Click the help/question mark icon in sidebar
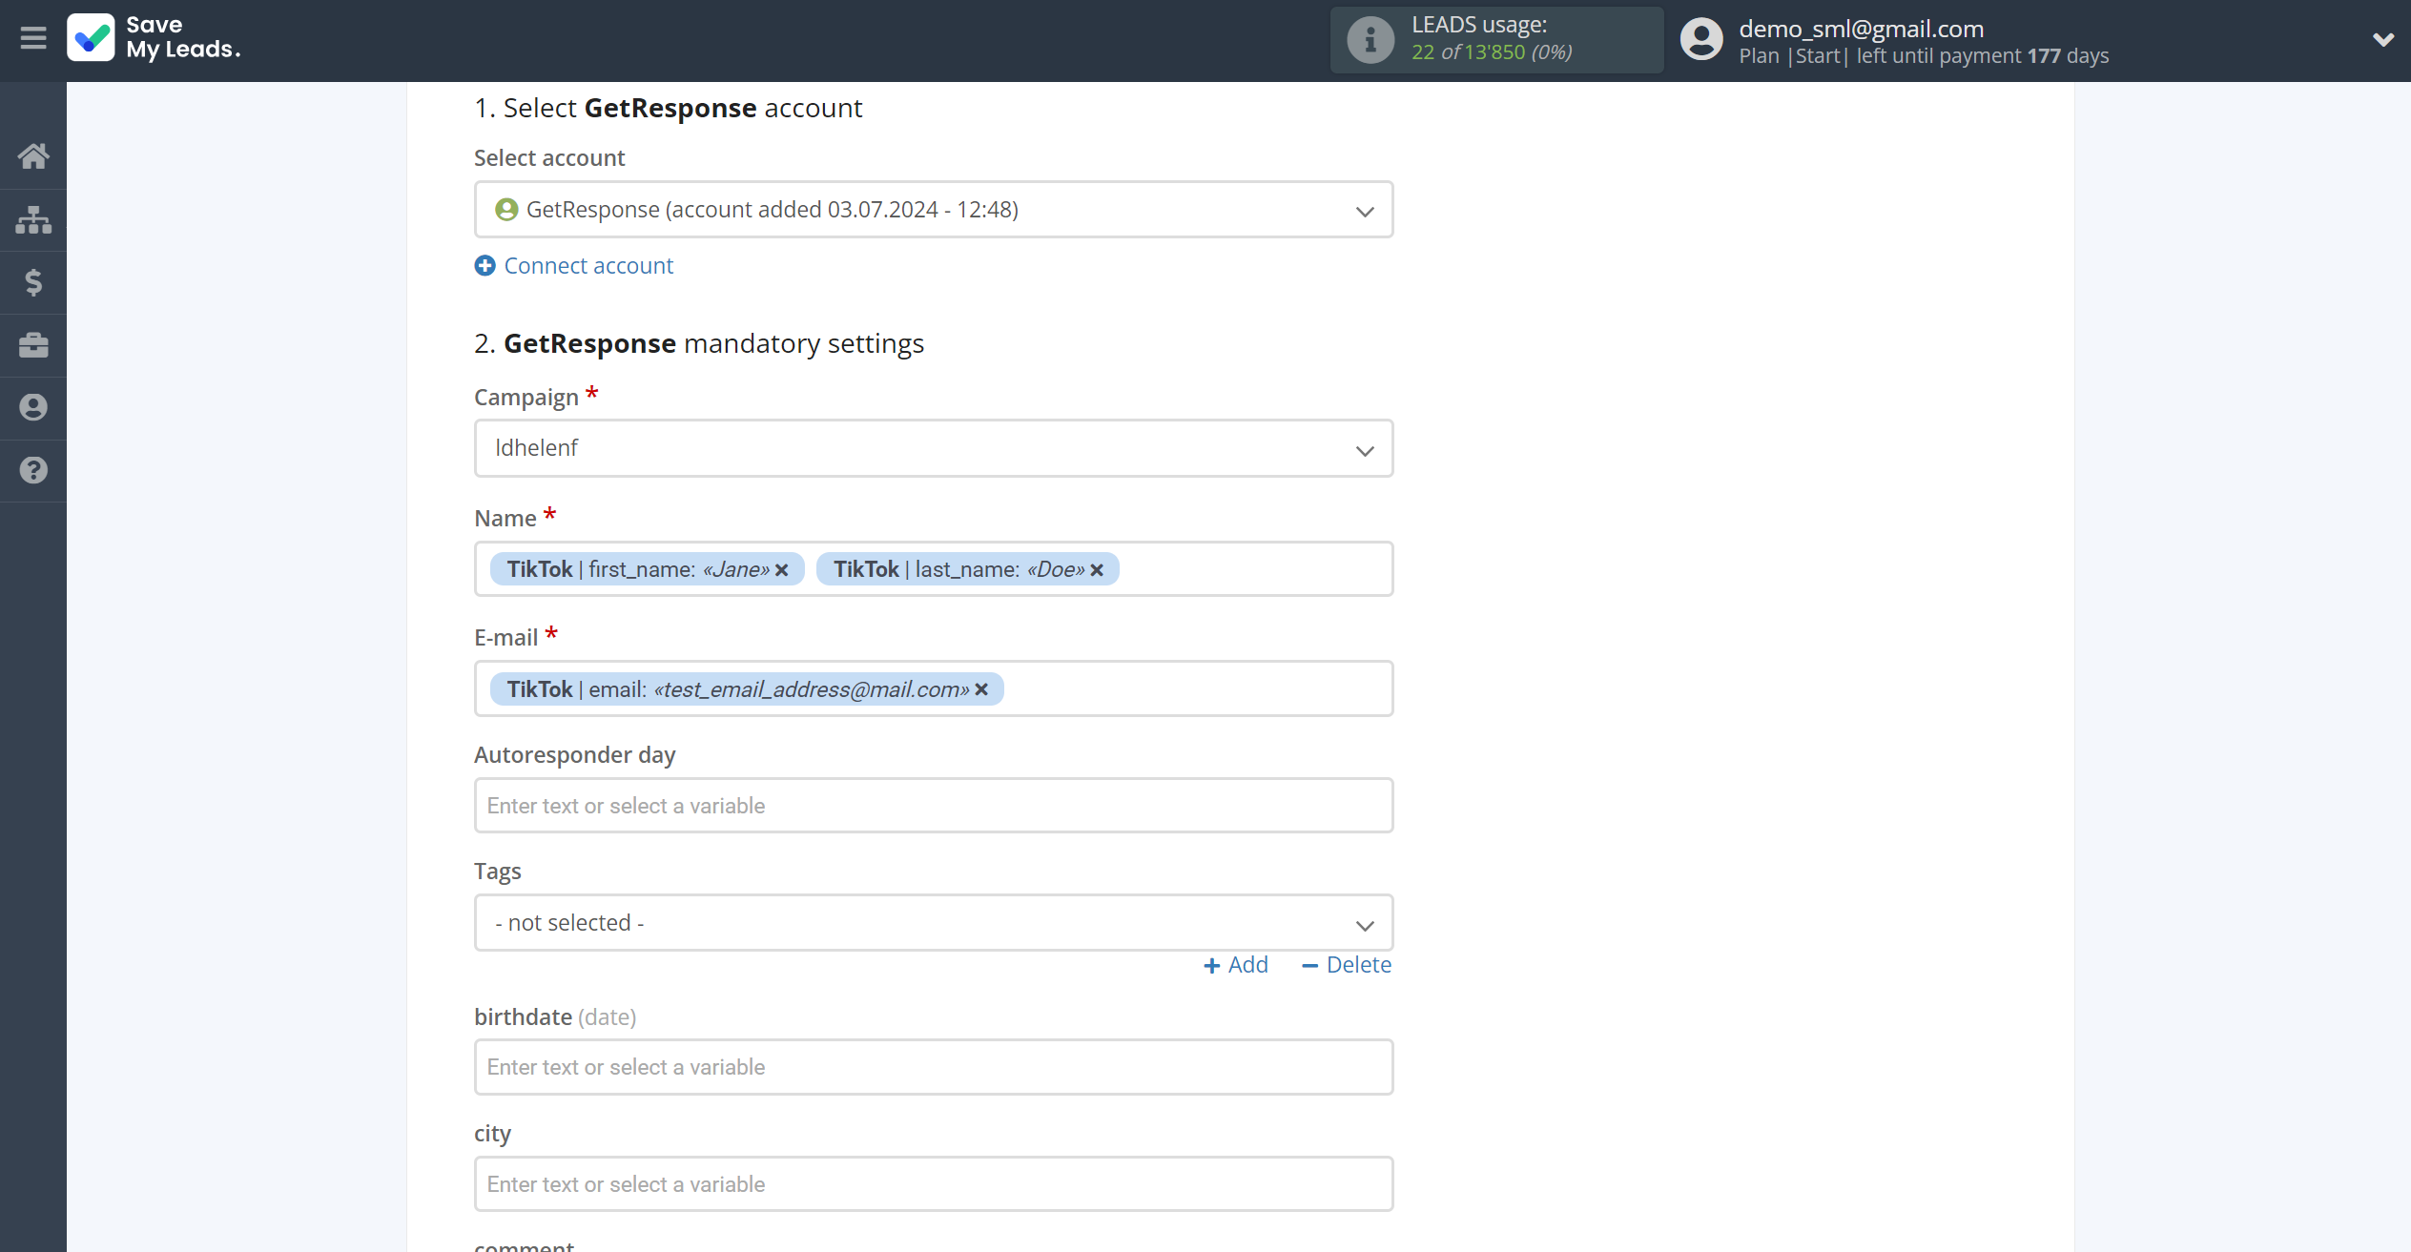 33,469
